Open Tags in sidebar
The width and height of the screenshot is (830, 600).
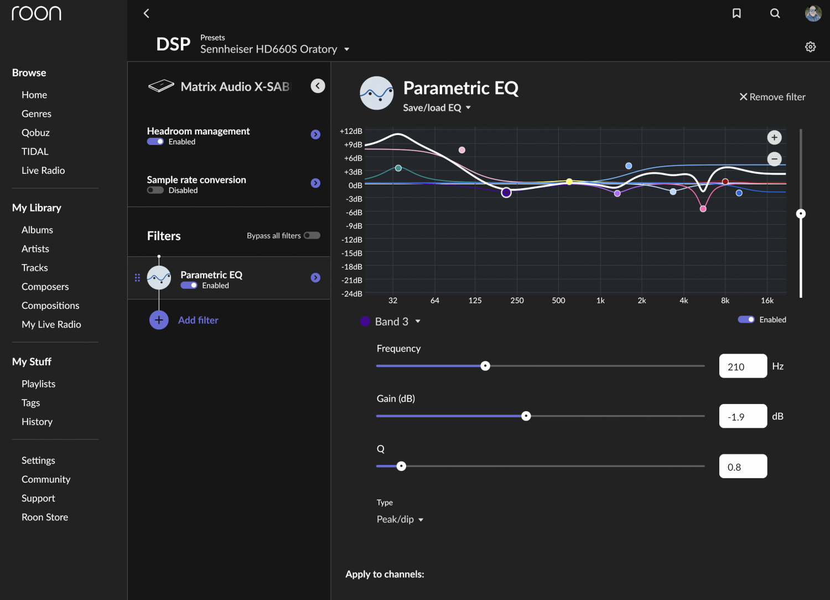(30, 403)
